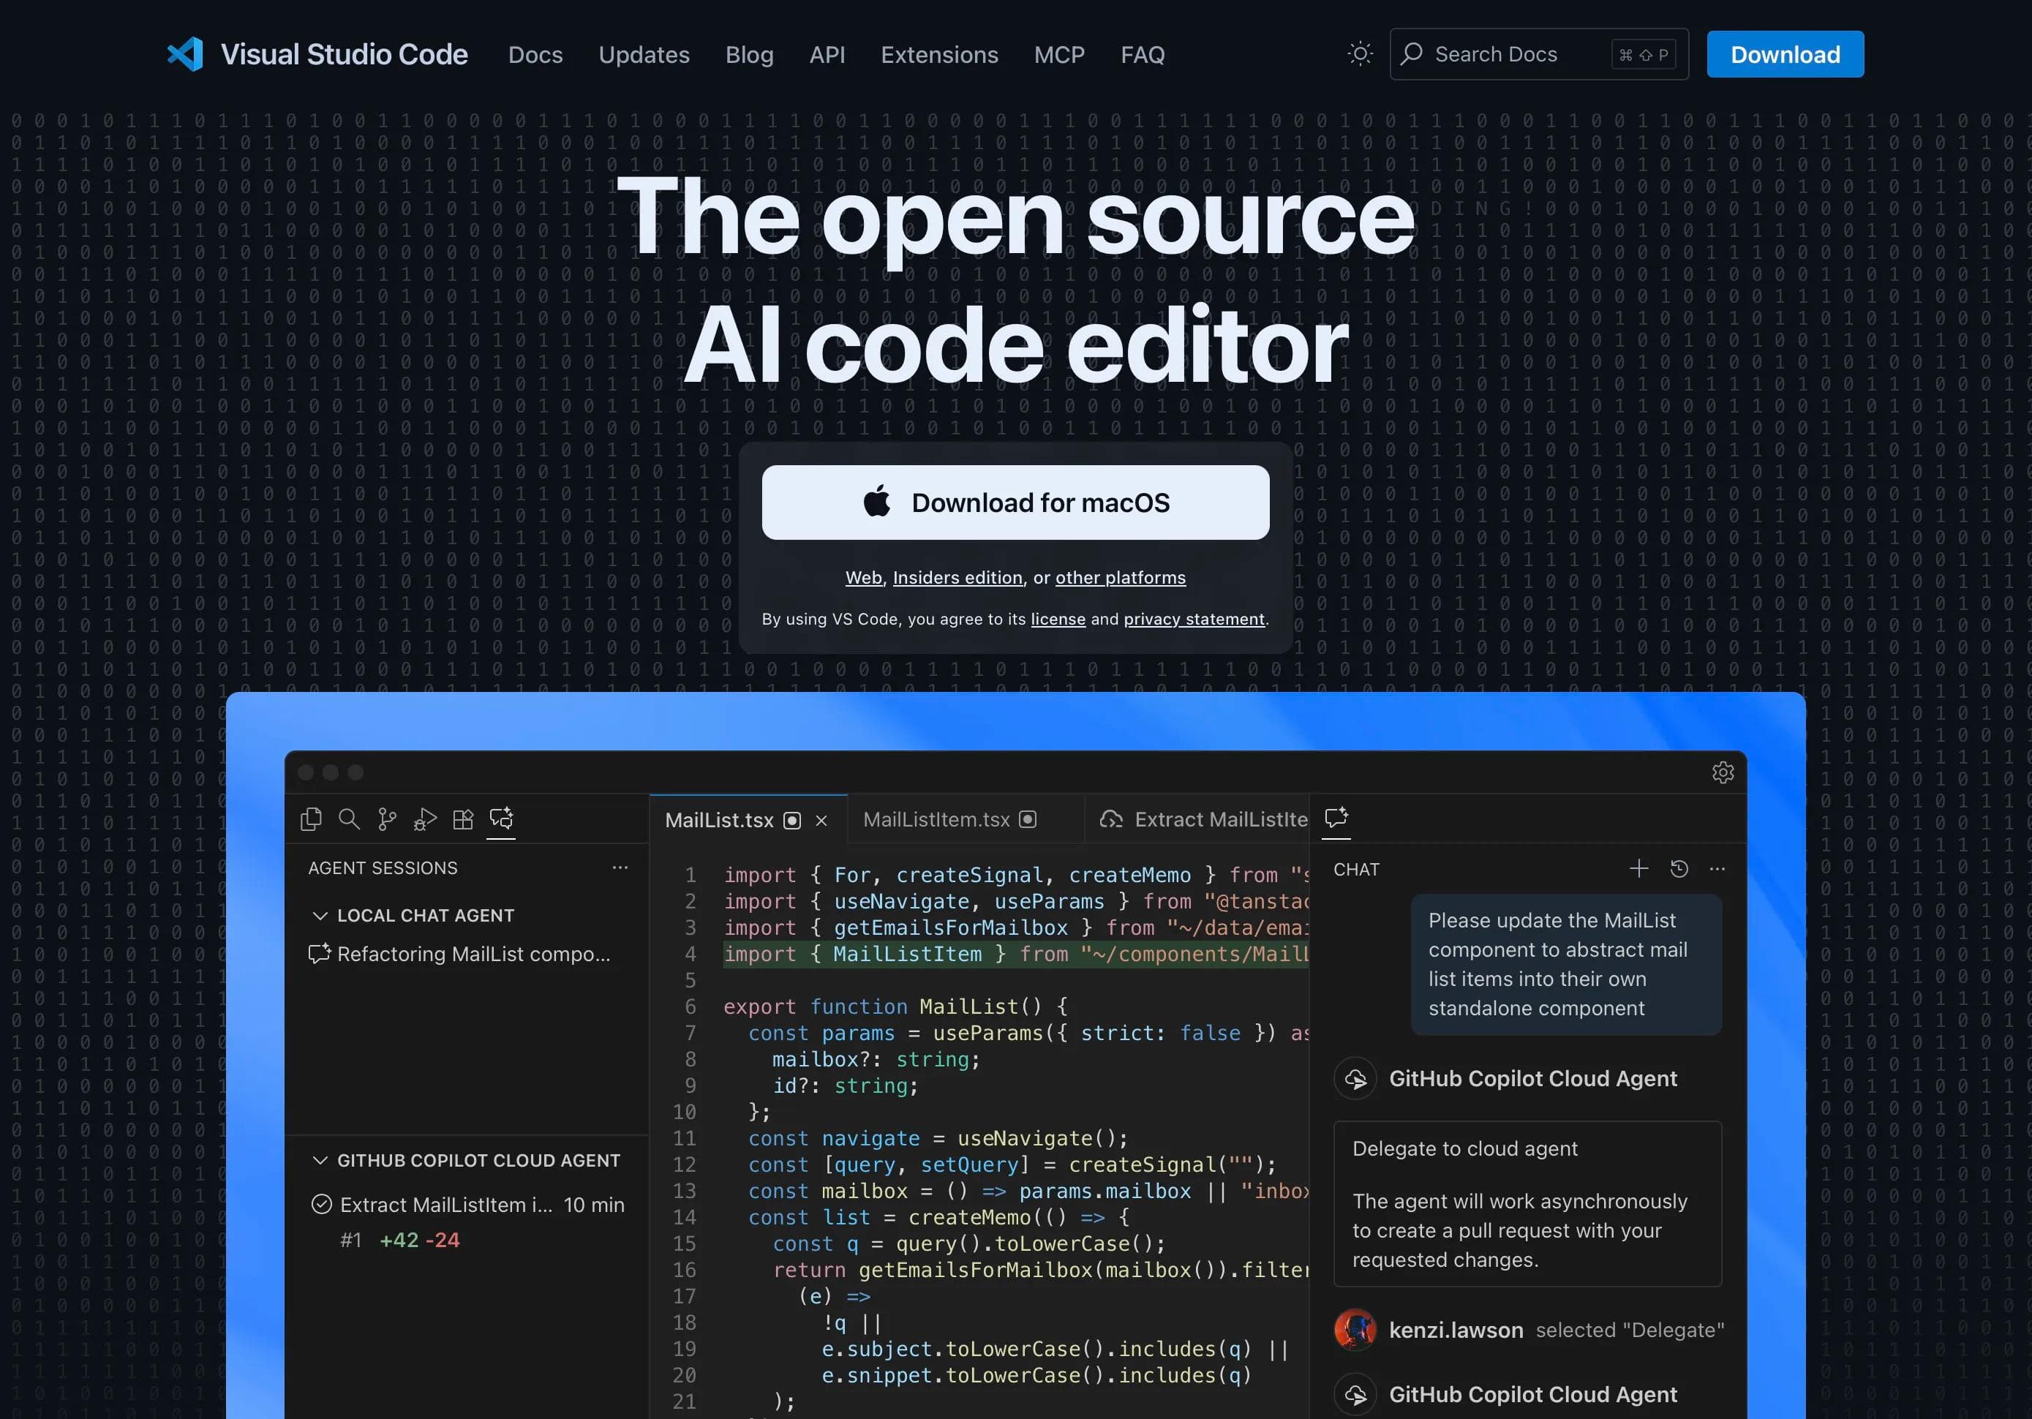Screen dimensions: 2032x1419
Task: Click the settings gear in the editor window
Action: 1723,773
